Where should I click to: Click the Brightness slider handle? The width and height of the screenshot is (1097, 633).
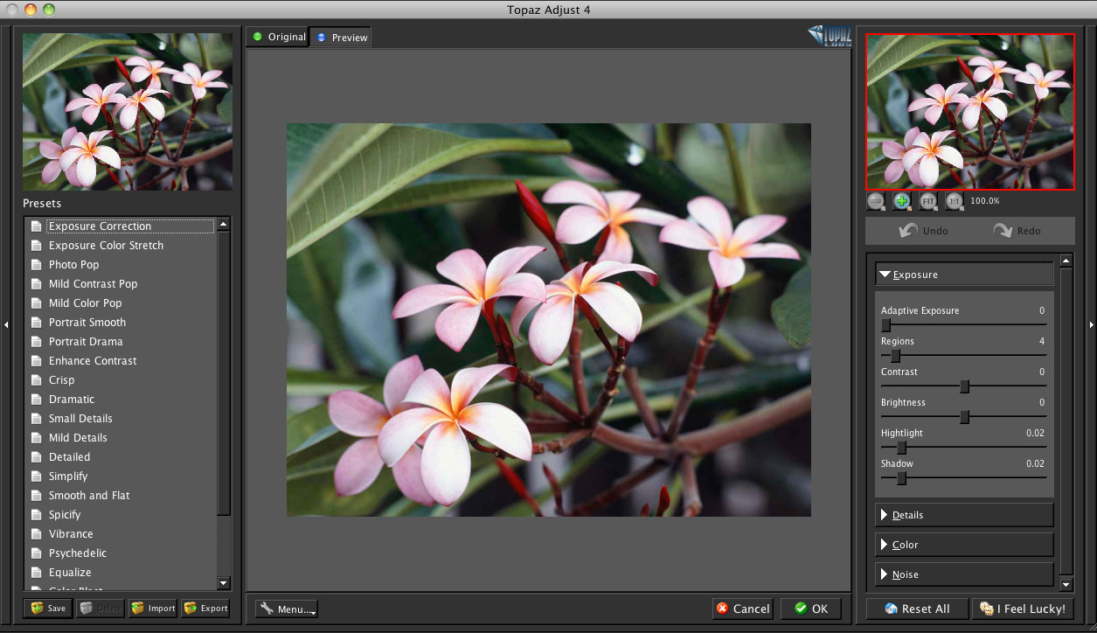pos(964,417)
